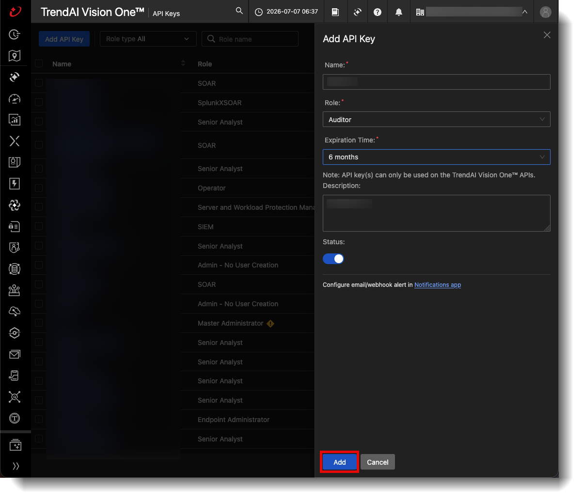
Task: Sort the table by the Name column arrows
Action: 183,63
